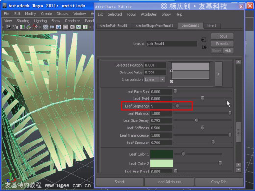Viewport: 255px width, 191px height.
Task: Click the Leaf Color 2 light green swatch
Action: [161, 164]
